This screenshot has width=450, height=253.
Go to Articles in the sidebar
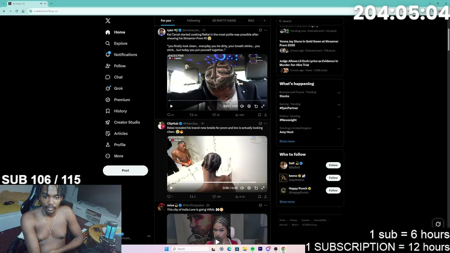pos(116,134)
